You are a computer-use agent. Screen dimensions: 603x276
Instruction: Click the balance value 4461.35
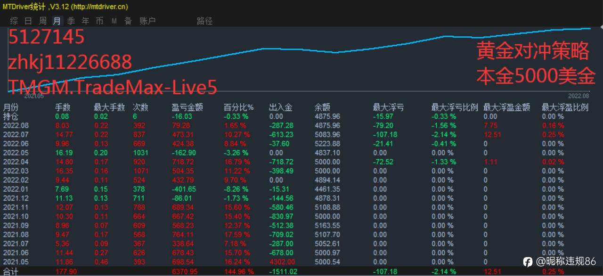pos(327,189)
